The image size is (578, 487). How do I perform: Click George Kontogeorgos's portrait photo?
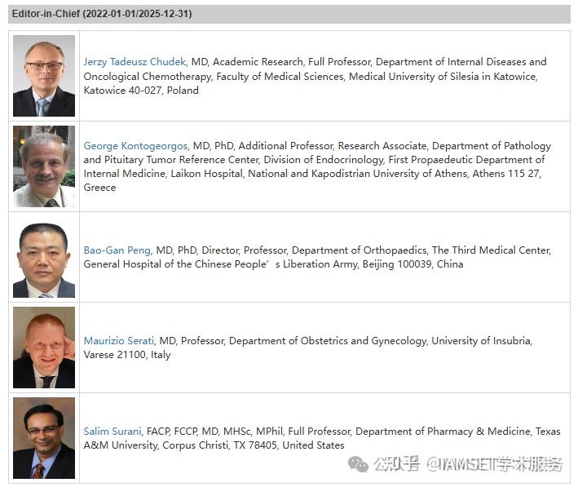pyautogui.click(x=44, y=166)
